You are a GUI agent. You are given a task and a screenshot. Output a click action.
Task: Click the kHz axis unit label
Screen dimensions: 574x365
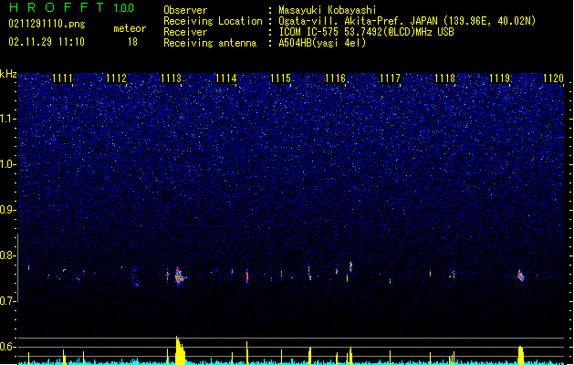point(8,74)
